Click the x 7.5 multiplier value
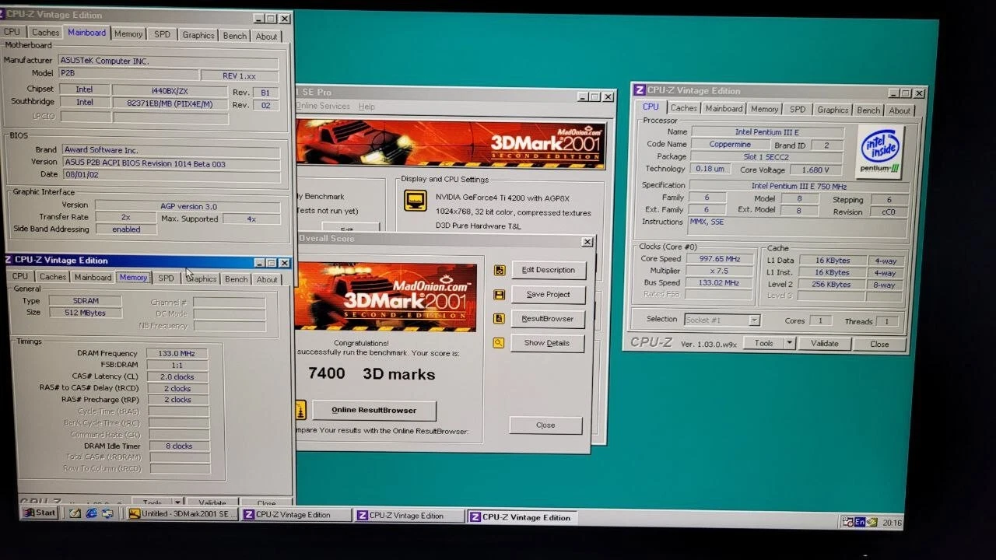Viewport: 996px width, 560px height. coord(719,271)
